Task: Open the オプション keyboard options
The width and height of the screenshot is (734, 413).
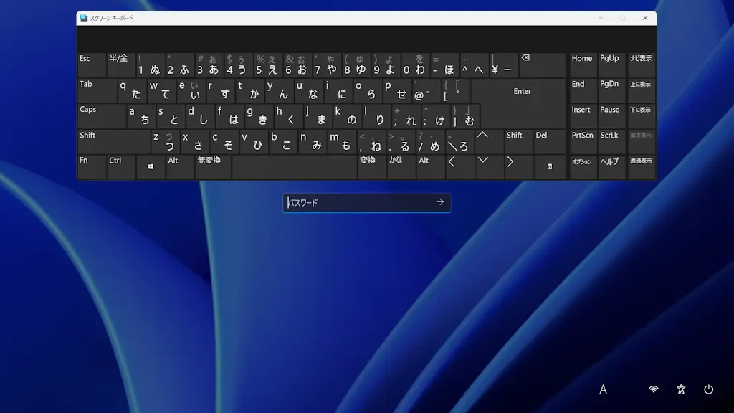Action: click(x=582, y=167)
